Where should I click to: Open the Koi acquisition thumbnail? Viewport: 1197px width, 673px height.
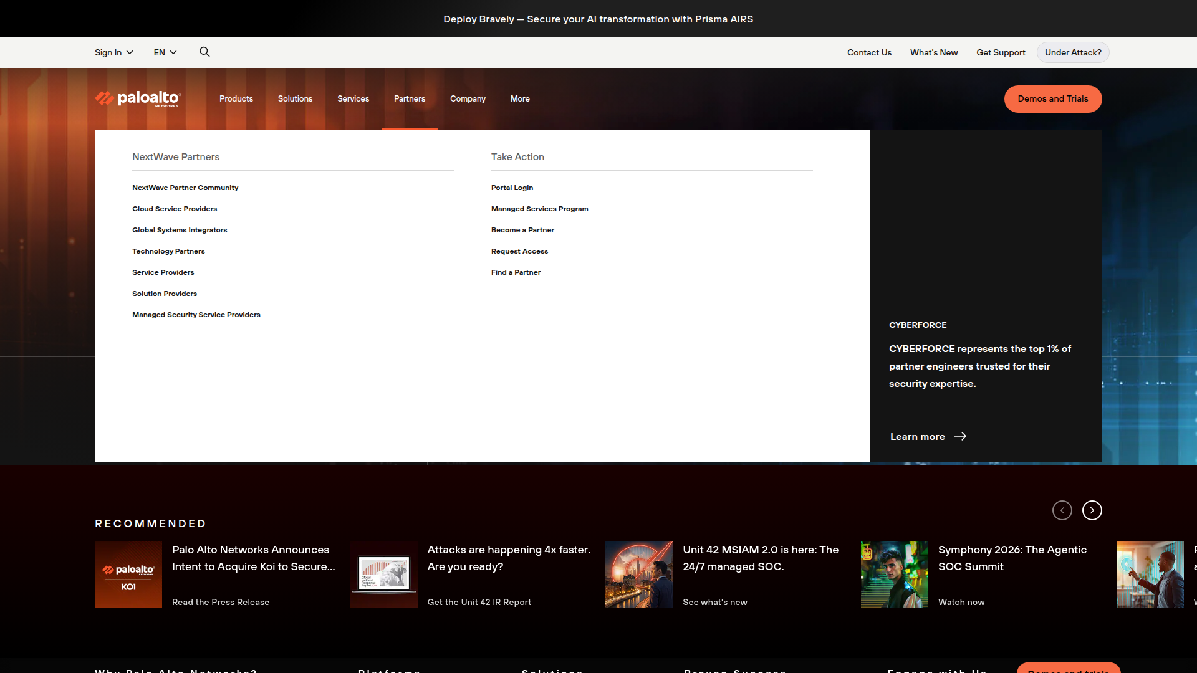128,575
